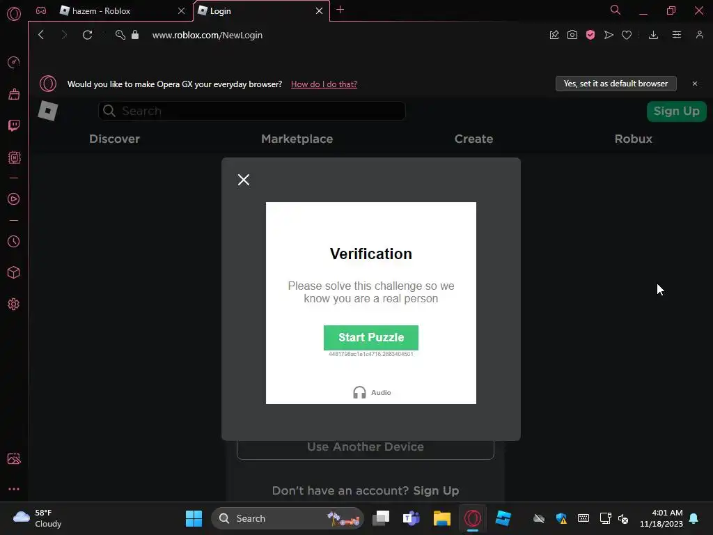Open Easy Setup sliders icon

[677, 35]
